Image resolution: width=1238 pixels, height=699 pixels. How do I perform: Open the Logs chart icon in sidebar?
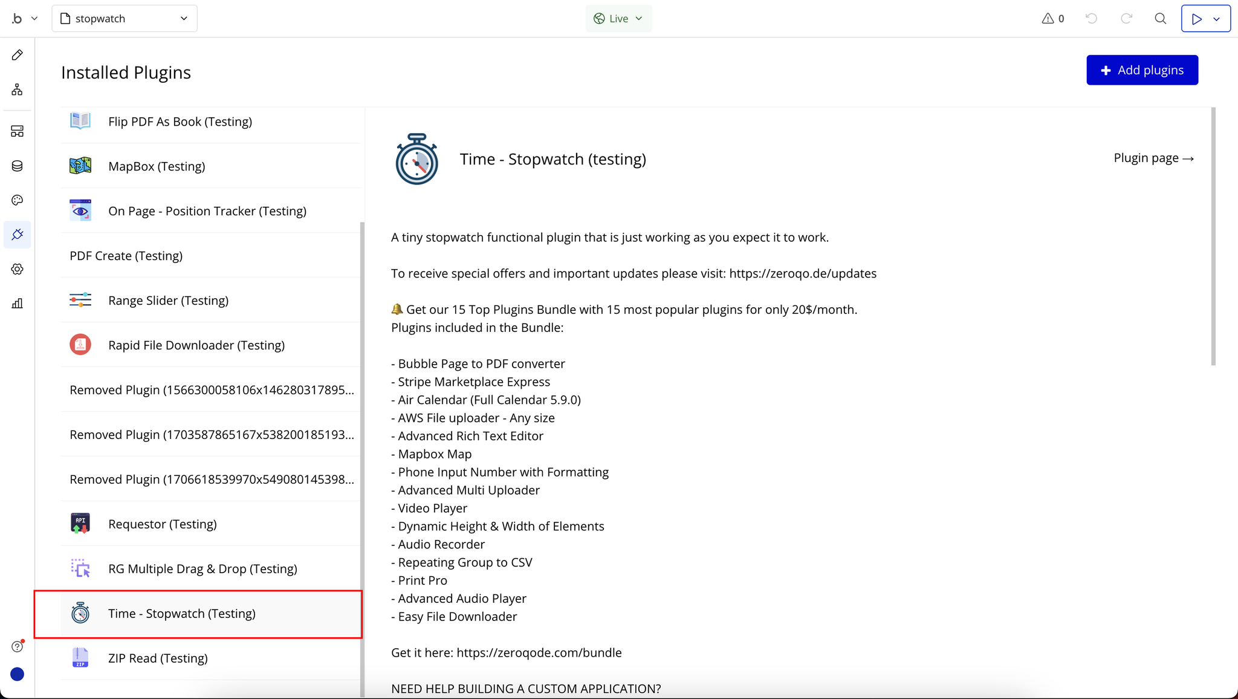(17, 304)
